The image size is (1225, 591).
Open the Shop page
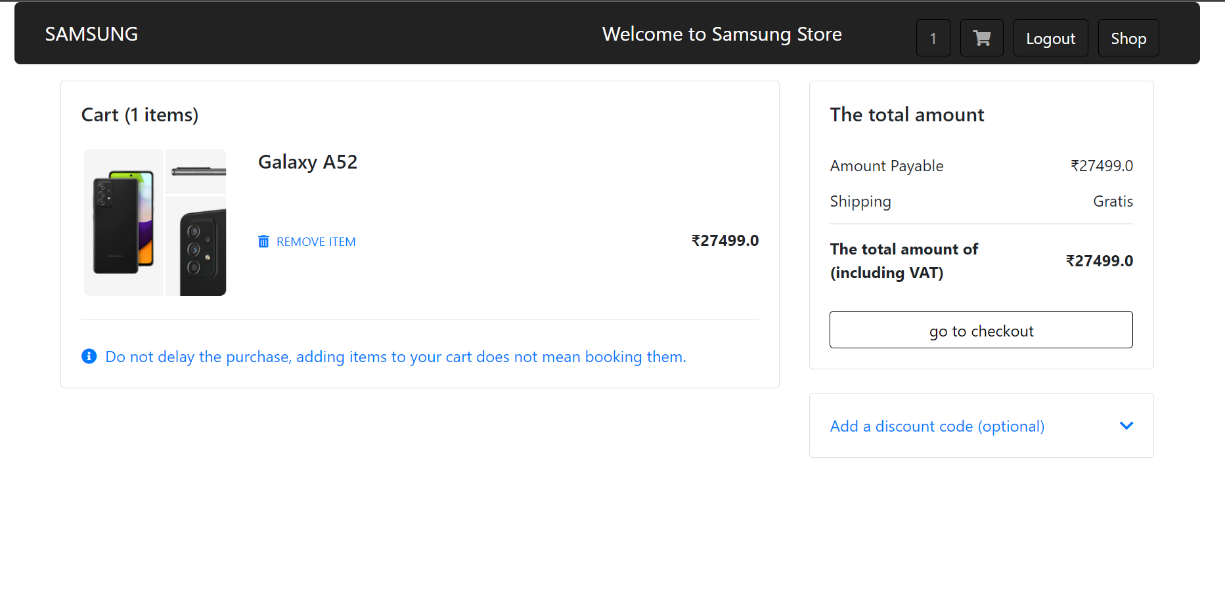(x=1128, y=37)
